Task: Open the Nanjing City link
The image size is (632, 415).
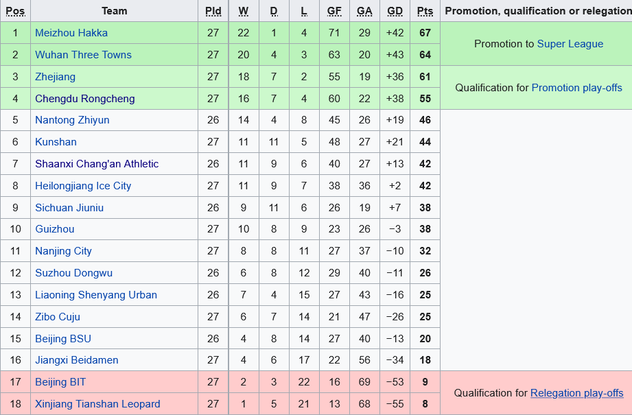Action: pos(63,251)
